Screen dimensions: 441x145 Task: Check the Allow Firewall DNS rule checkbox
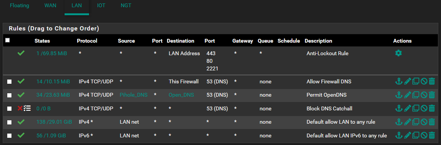[x=9, y=81]
